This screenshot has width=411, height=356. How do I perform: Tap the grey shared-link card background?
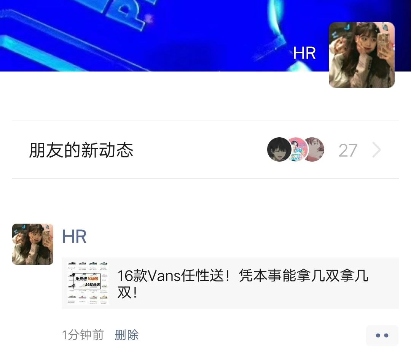click(x=230, y=283)
